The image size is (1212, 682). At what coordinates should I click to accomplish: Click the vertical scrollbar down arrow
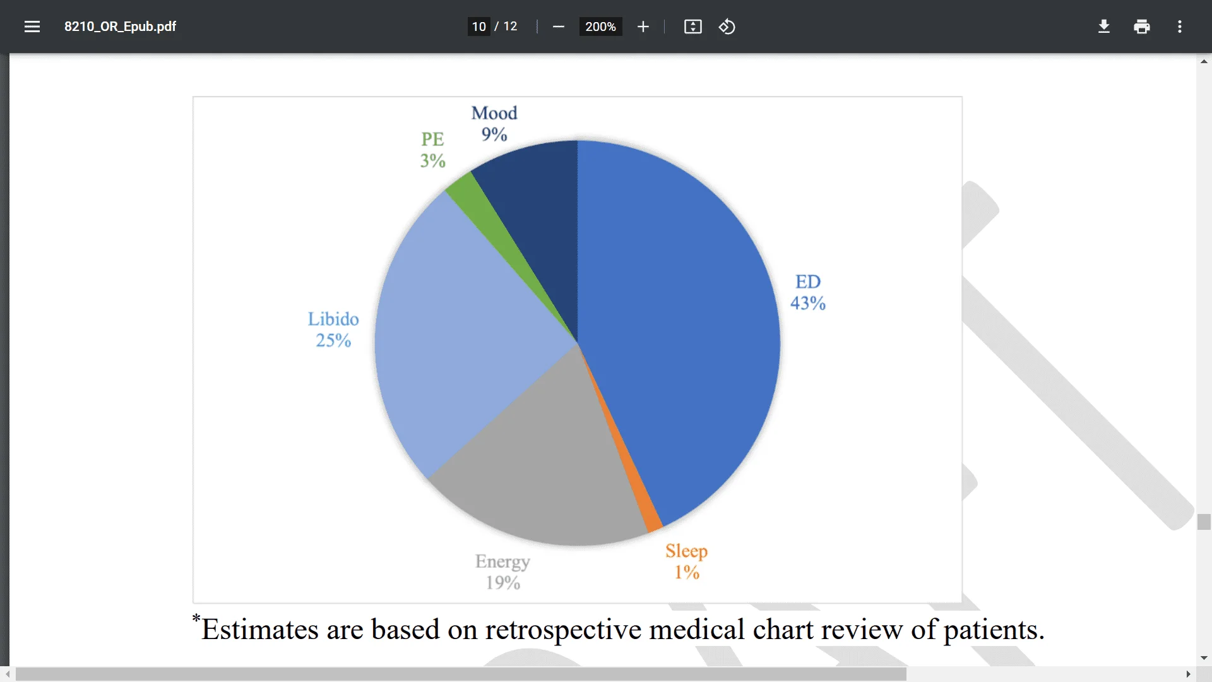[x=1204, y=658]
